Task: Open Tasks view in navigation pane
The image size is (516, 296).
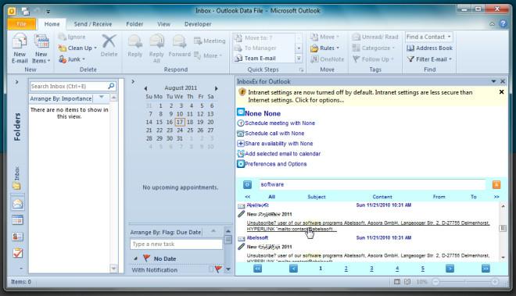Action: click(17, 253)
